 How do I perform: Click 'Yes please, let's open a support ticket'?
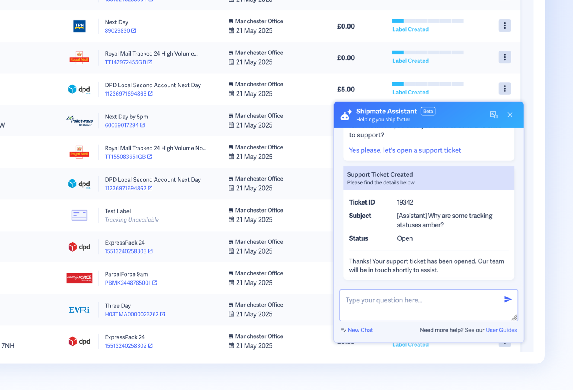(x=405, y=150)
